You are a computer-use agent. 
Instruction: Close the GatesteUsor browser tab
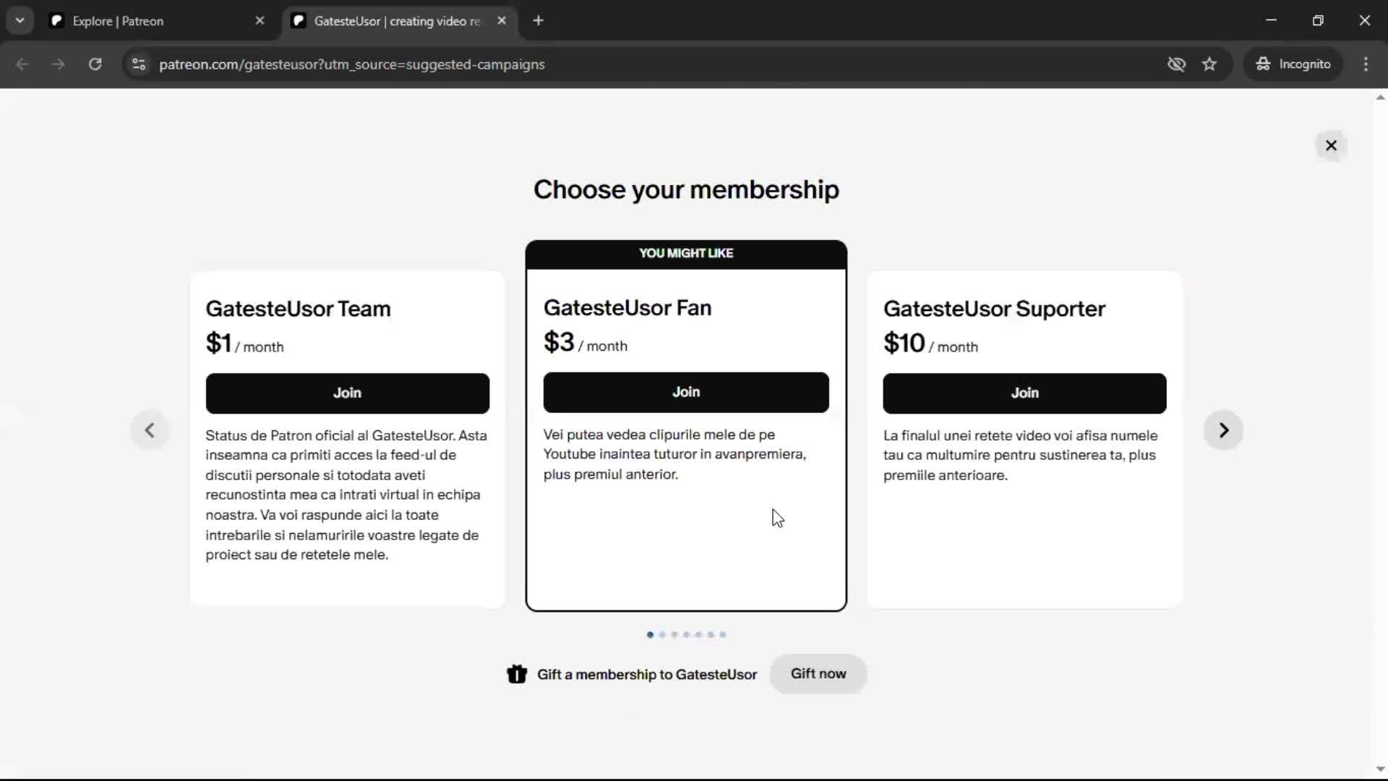click(x=502, y=21)
